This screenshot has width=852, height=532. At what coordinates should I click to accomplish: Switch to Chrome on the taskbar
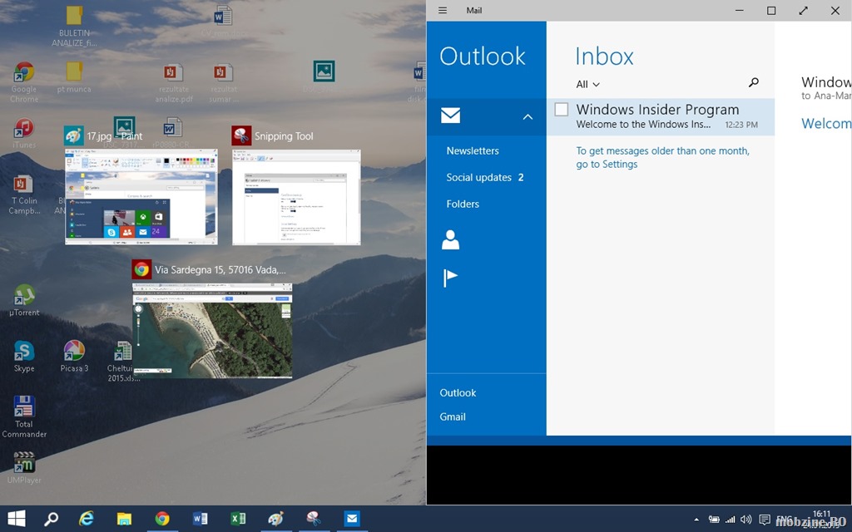[x=162, y=519]
